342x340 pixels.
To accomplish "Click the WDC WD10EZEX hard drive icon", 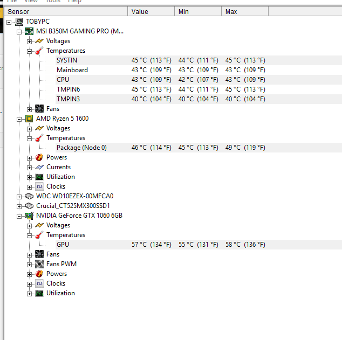I will pos(29,196).
